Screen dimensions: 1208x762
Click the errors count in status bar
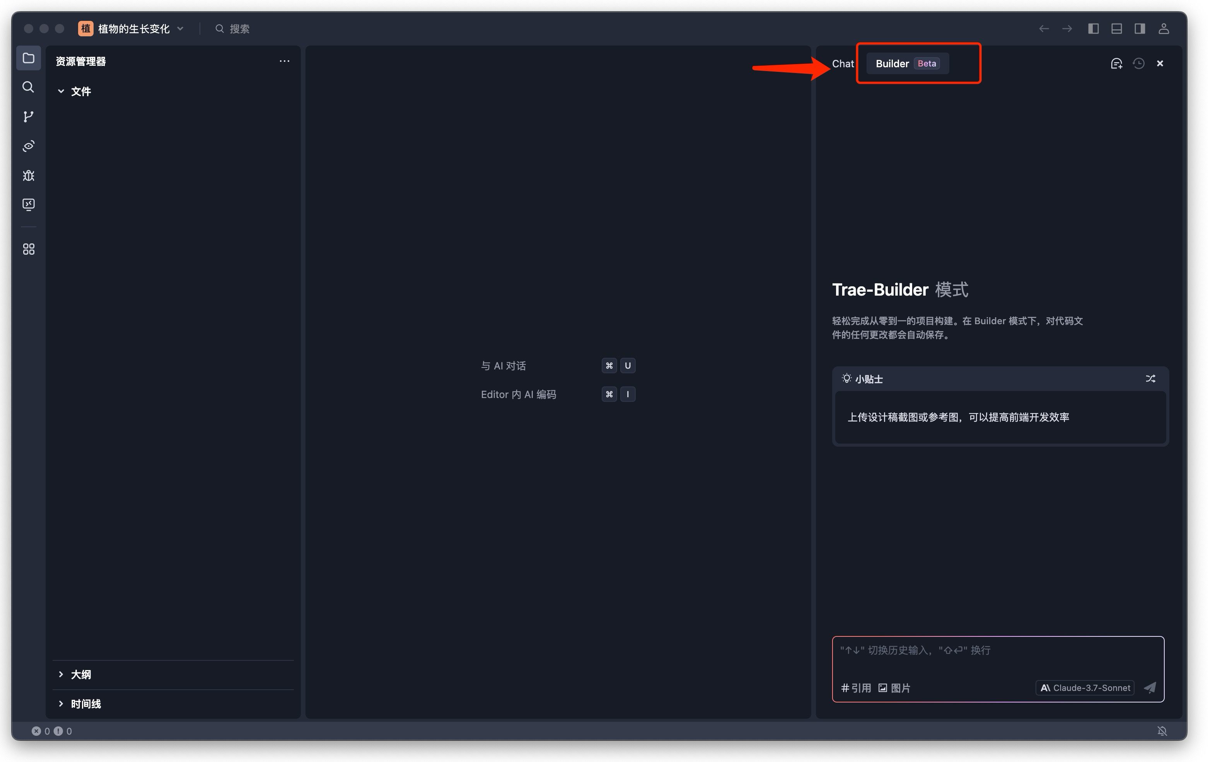[x=41, y=731]
